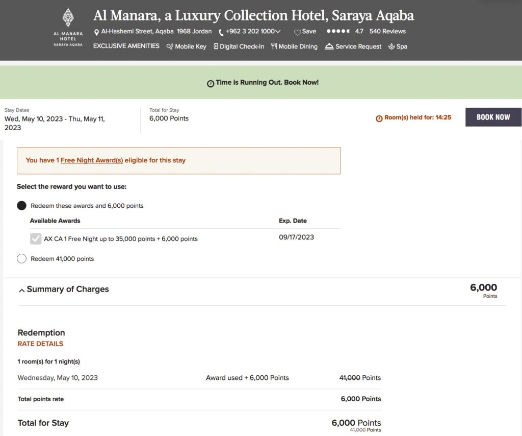Click the timer icon next to Room(s) held

[379, 117]
